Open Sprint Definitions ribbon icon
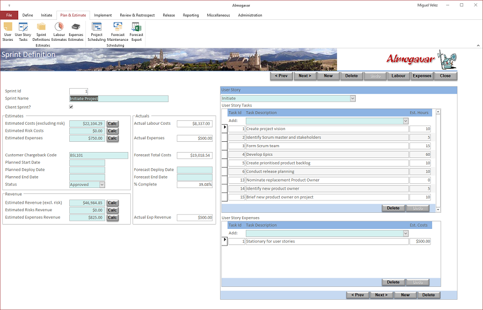 41,32
